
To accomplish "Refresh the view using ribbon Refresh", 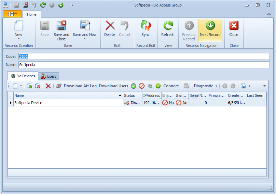I will (x=168, y=29).
